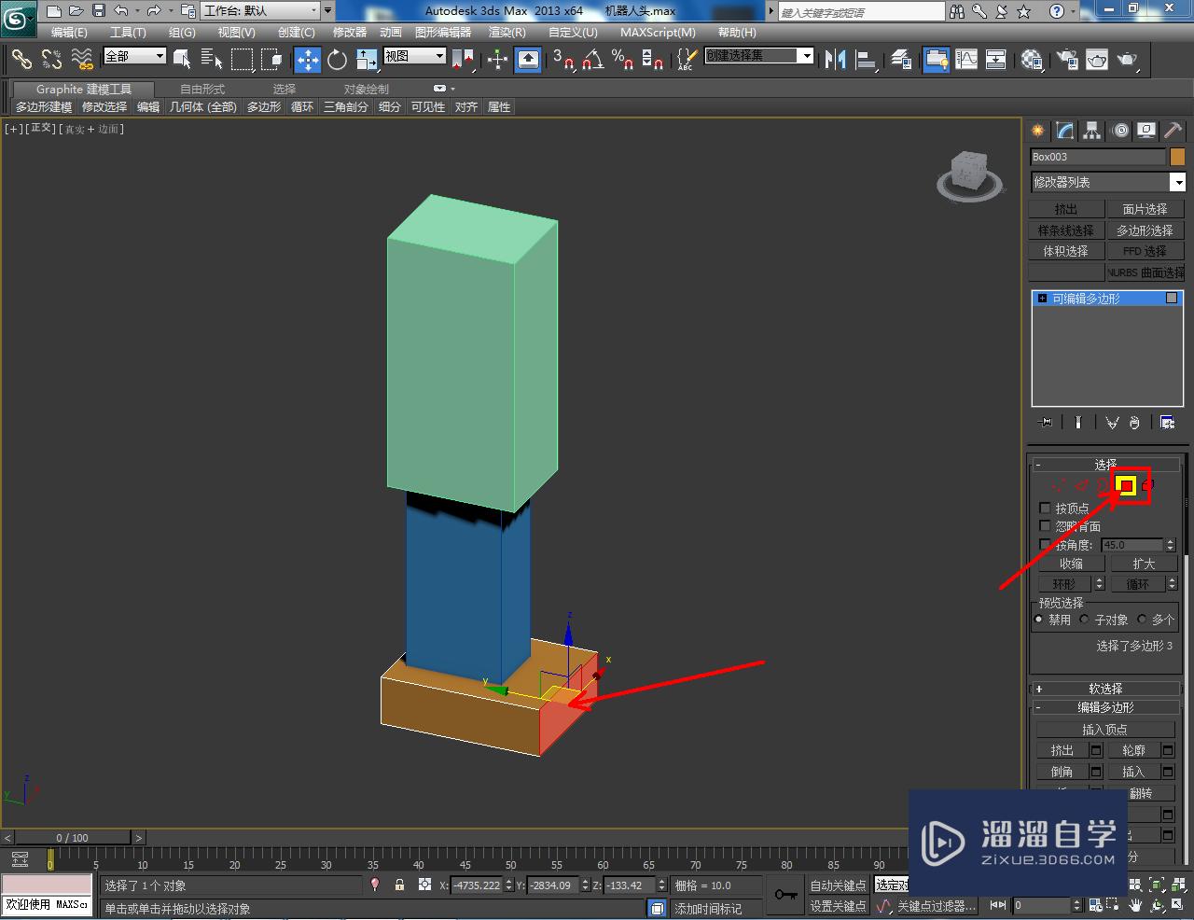The image size is (1194, 920).
Task: Activate the Select and Rotate tool
Action: pyautogui.click(x=337, y=59)
